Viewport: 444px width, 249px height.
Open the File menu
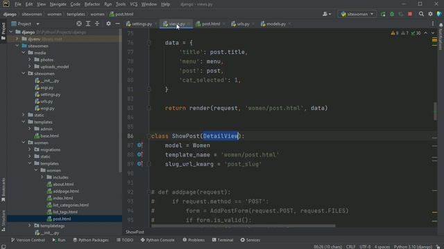18,4
